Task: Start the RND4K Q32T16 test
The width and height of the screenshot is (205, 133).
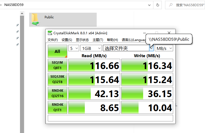Action: (x=58, y=93)
